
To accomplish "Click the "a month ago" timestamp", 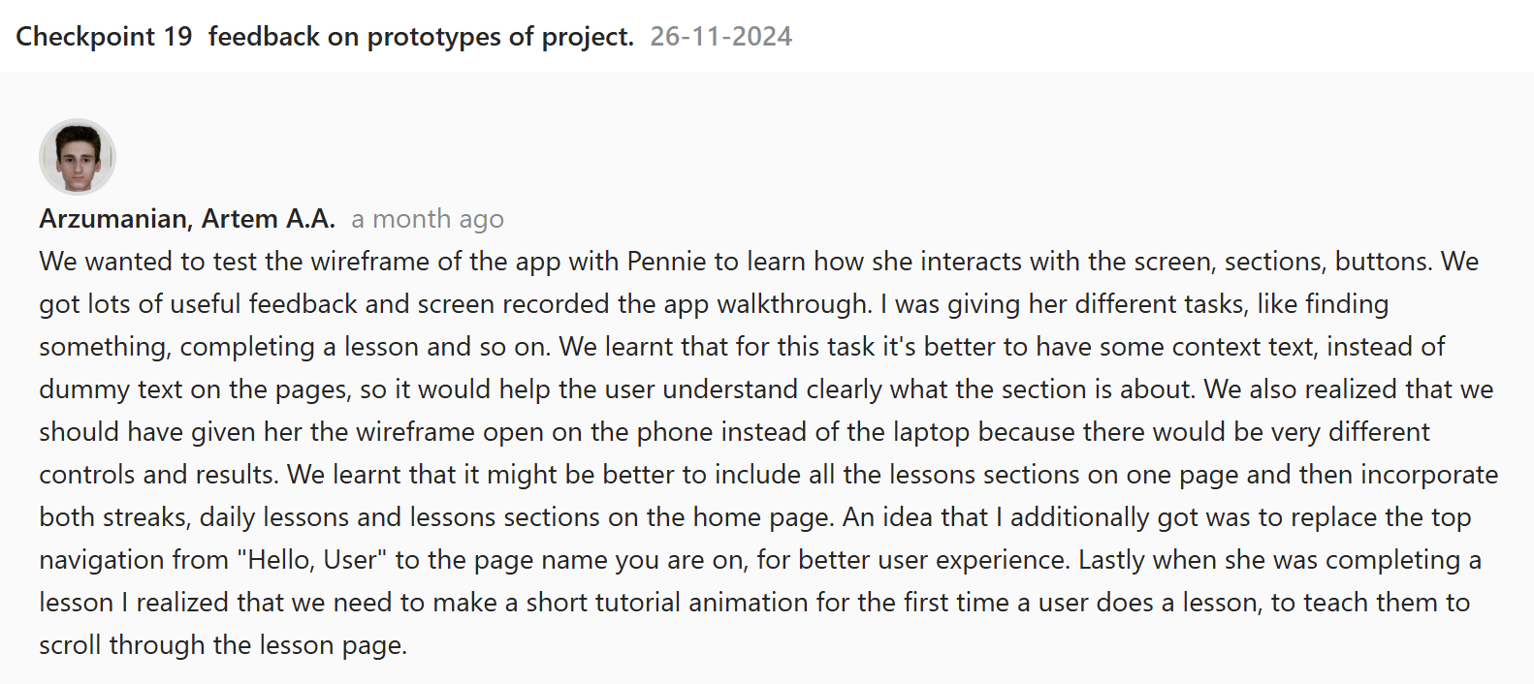I will tap(428, 219).
